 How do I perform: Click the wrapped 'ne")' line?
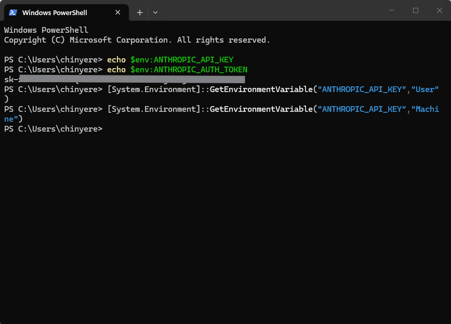(x=13, y=119)
